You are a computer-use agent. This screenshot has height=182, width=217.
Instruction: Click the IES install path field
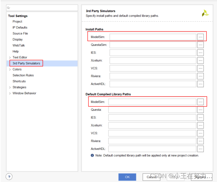tap(153, 53)
